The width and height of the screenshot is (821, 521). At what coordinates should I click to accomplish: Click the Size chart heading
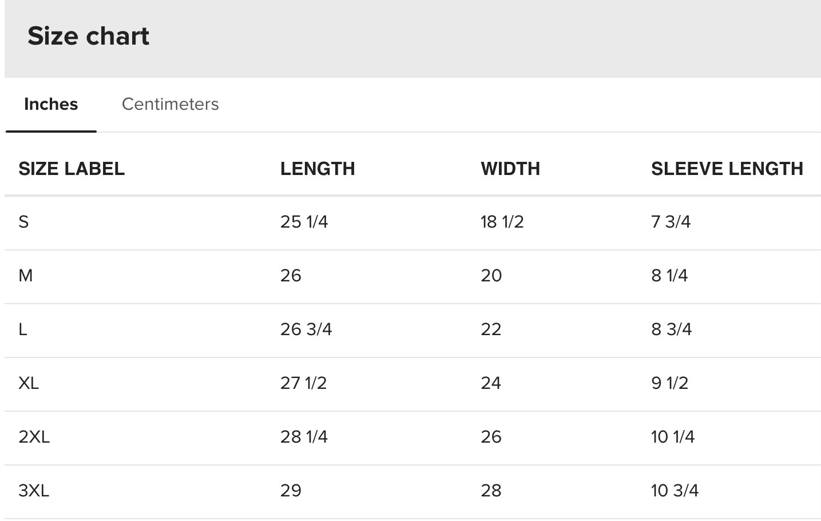(88, 36)
